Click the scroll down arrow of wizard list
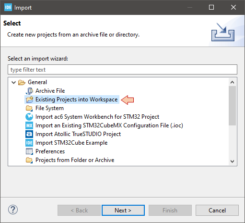 click(232, 161)
